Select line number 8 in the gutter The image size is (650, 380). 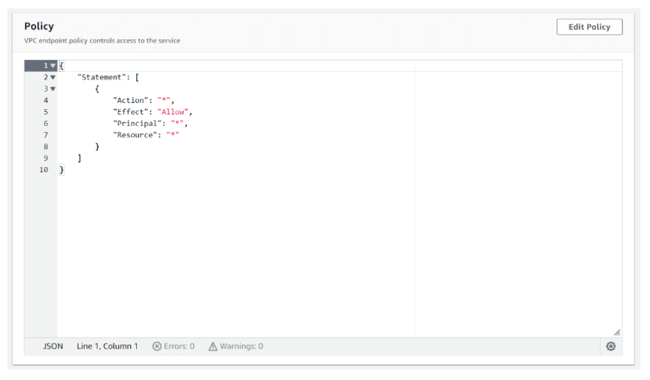pyautogui.click(x=46, y=147)
